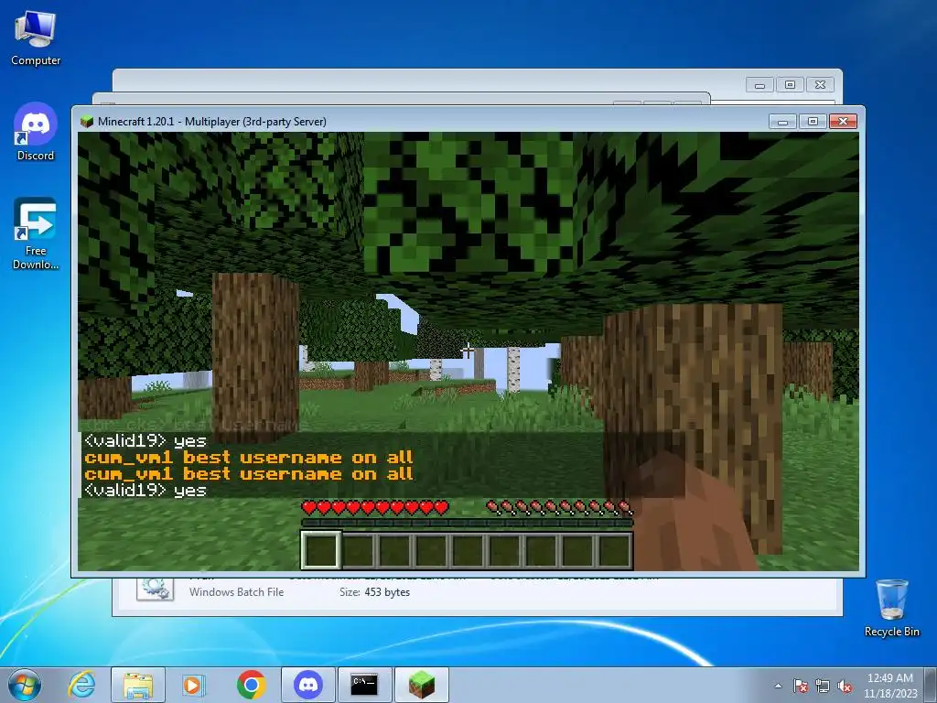This screenshot has height=703, width=937.
Task: Click the Minecraft grass block title icon
Action: point(87,122)
